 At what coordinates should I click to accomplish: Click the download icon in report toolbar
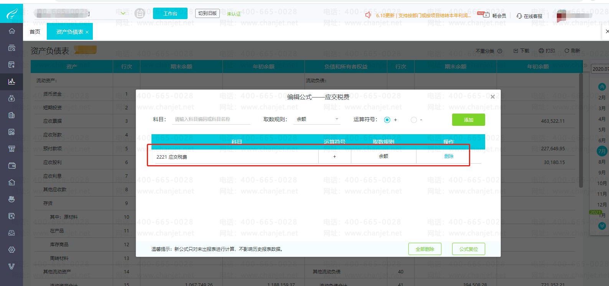(x=516, y=51)
